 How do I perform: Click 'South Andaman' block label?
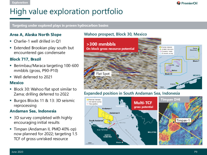click(x=96, y=121)
